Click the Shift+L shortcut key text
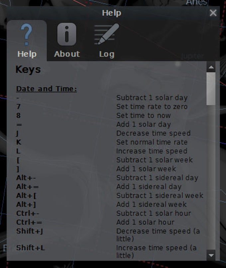This screenshot has height=268, width=226. pos(31,248)
